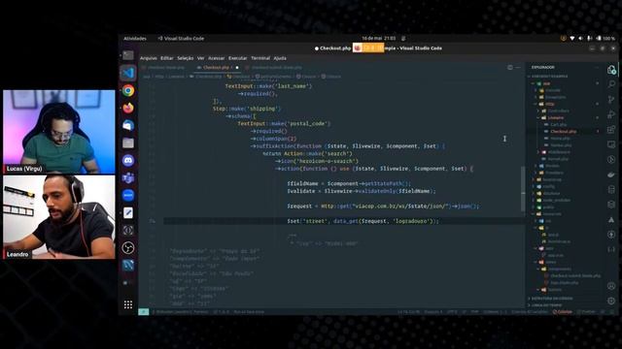
Task: Open the Source Control view
Action: point(611,99)
